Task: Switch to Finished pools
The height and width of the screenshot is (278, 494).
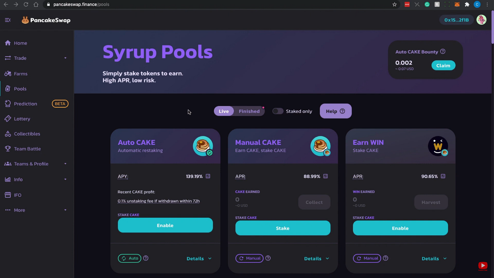Action: coord(249,111)
